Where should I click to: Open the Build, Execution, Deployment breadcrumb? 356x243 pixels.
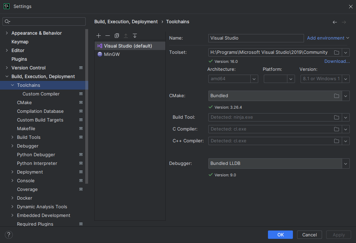coord(126,22)
